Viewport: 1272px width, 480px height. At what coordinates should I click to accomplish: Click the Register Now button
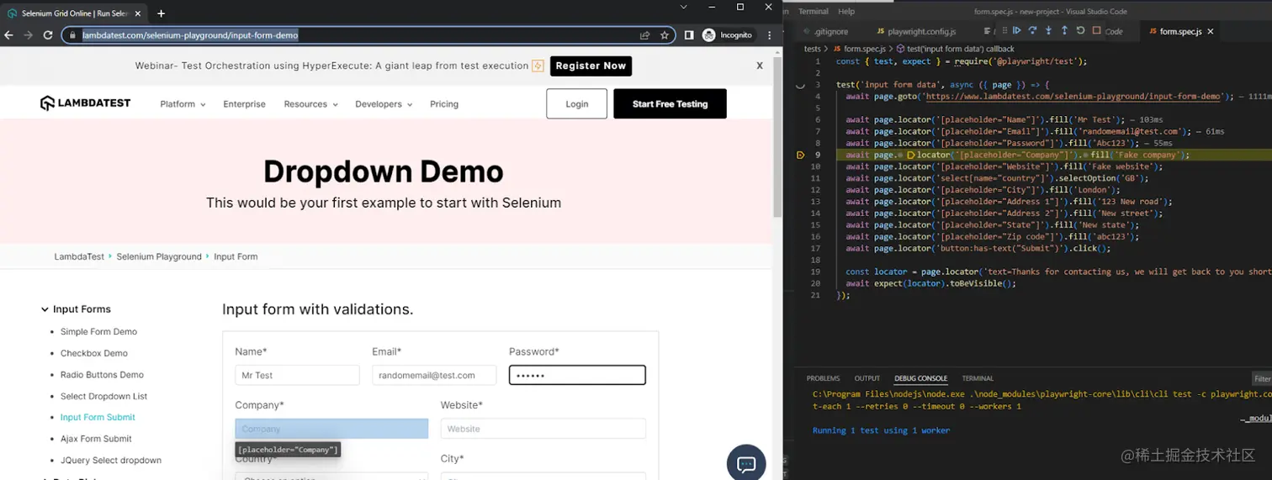point(591,66)
